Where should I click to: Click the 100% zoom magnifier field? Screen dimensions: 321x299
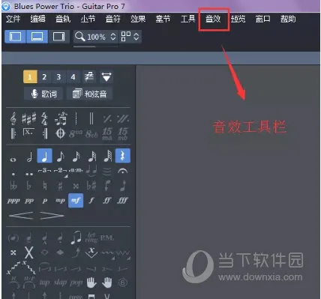coord(91,37)
